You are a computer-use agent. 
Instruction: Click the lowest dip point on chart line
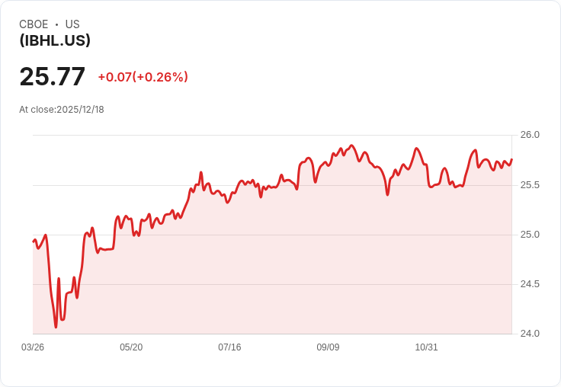pos(56,327)
